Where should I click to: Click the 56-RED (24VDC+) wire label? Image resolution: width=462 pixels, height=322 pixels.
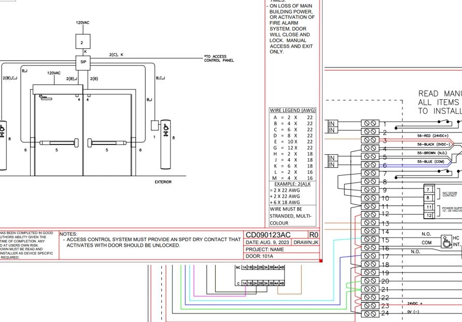pos(435,135)
